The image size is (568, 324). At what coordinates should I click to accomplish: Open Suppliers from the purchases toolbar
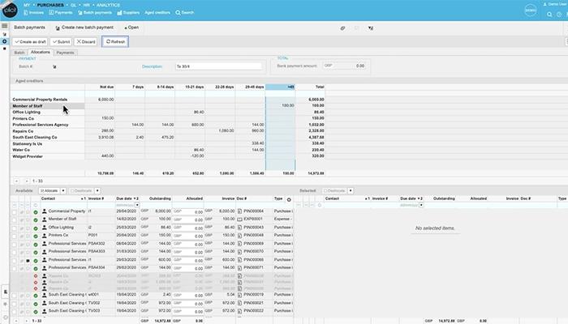tap(128, 13)
